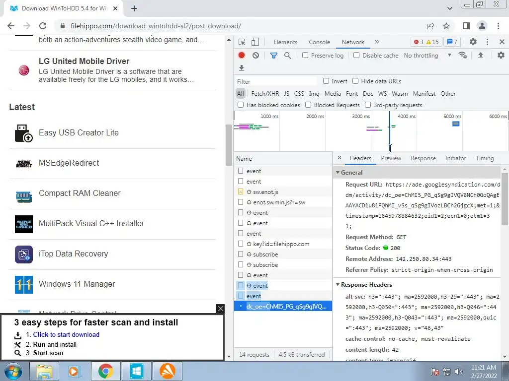Open the tab search dropdown arrow

click(449, 8)
